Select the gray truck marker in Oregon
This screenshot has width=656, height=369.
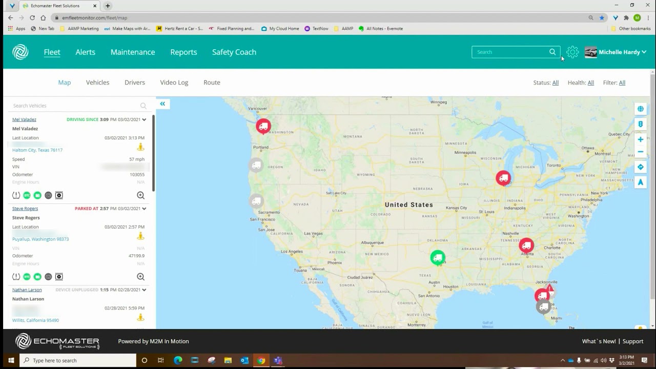(x=256, y=165)
